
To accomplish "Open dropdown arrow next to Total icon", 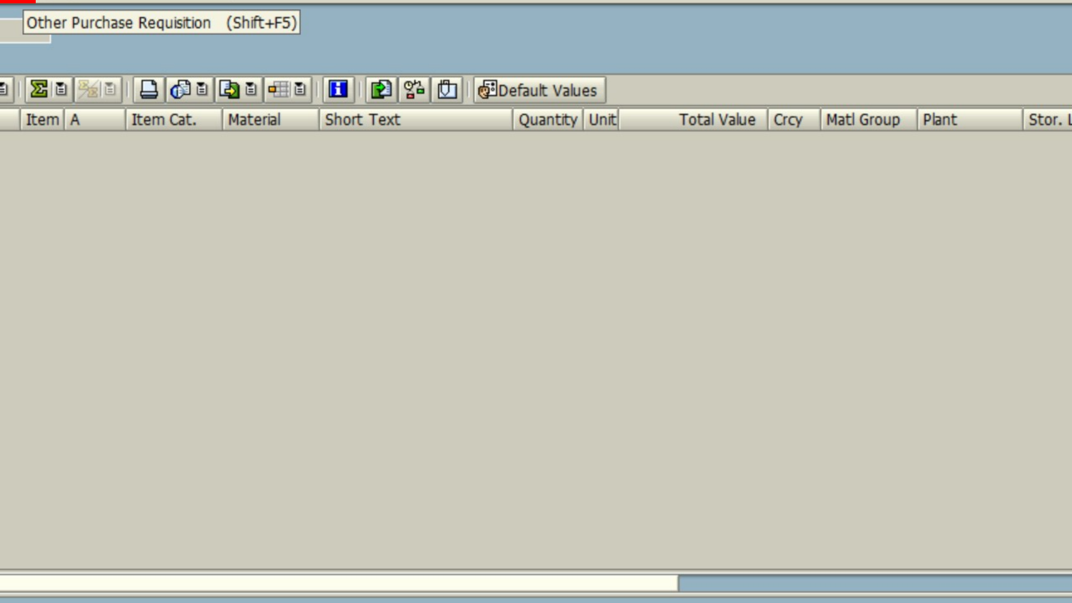I will click(61, 89).
